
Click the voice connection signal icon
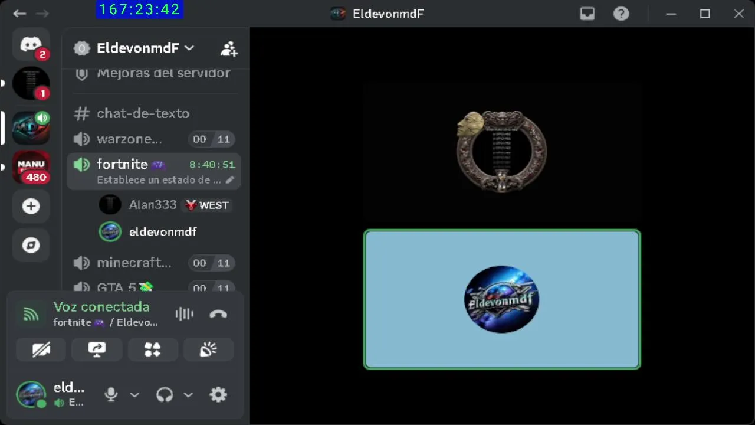(31, 315)
